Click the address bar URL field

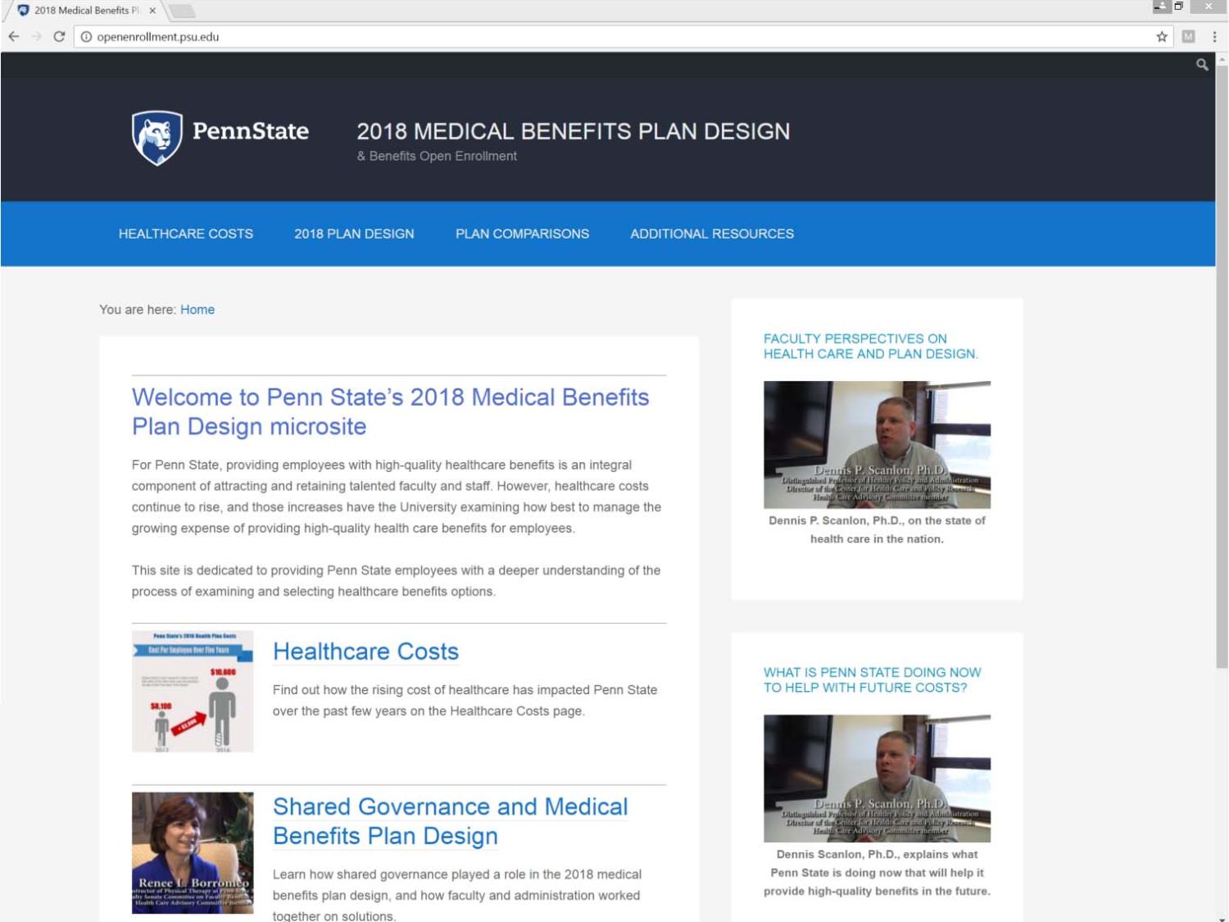click(623, 37)
